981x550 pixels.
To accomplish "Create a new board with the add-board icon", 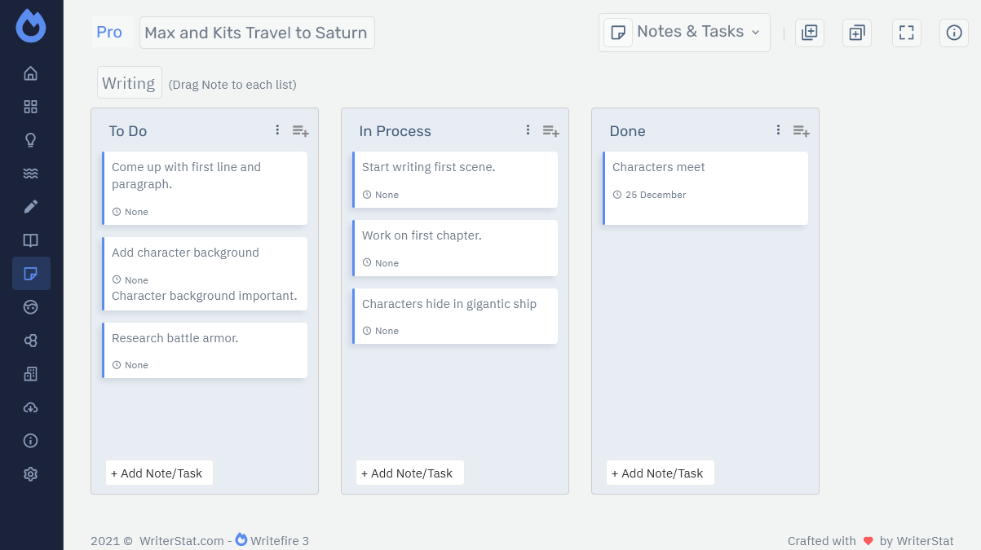I will [810, 33].
